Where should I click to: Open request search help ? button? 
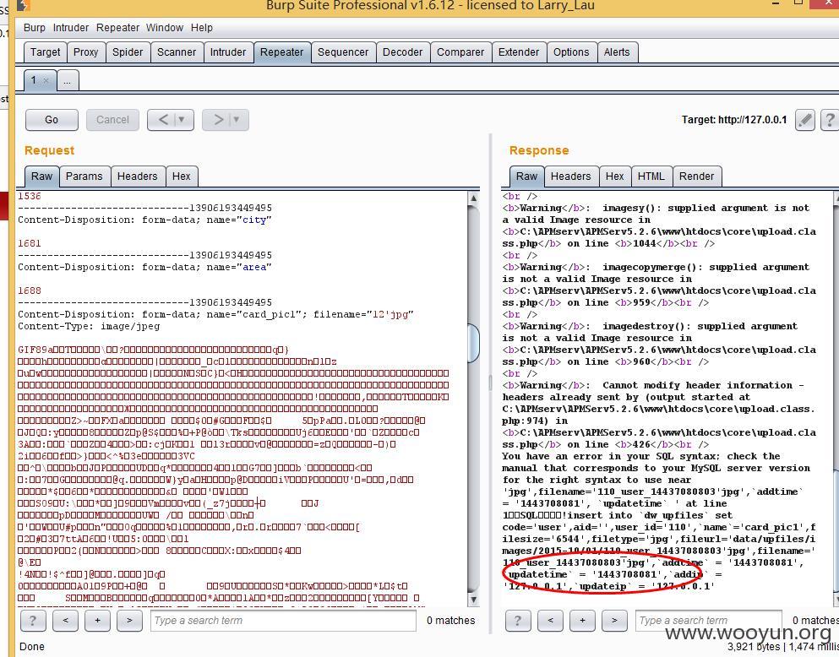tap(33, 621)
